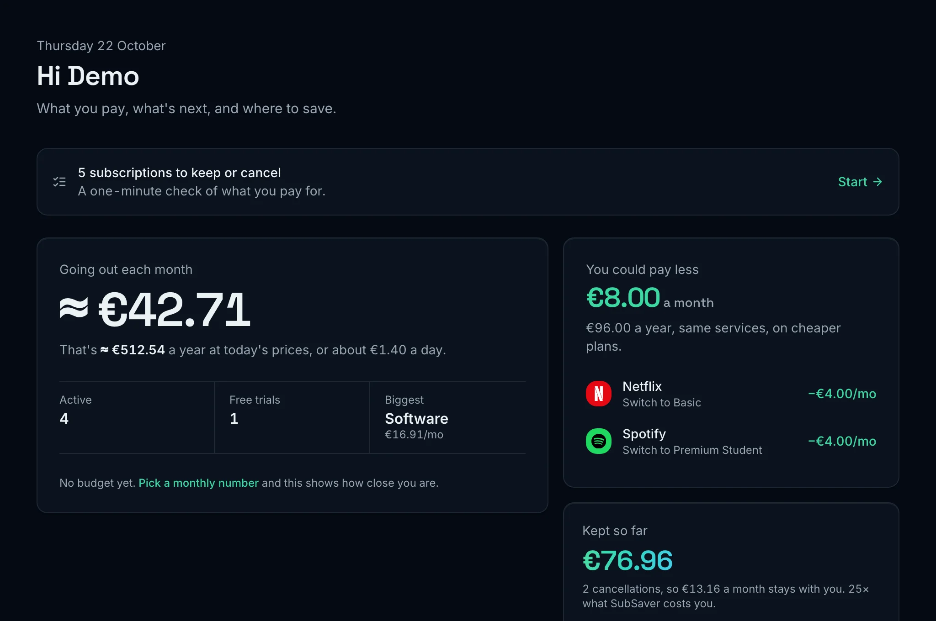The height and width of the screenshot is (621, 936).
Task: Click the Biggest category 'Software'
Action: 416,418
